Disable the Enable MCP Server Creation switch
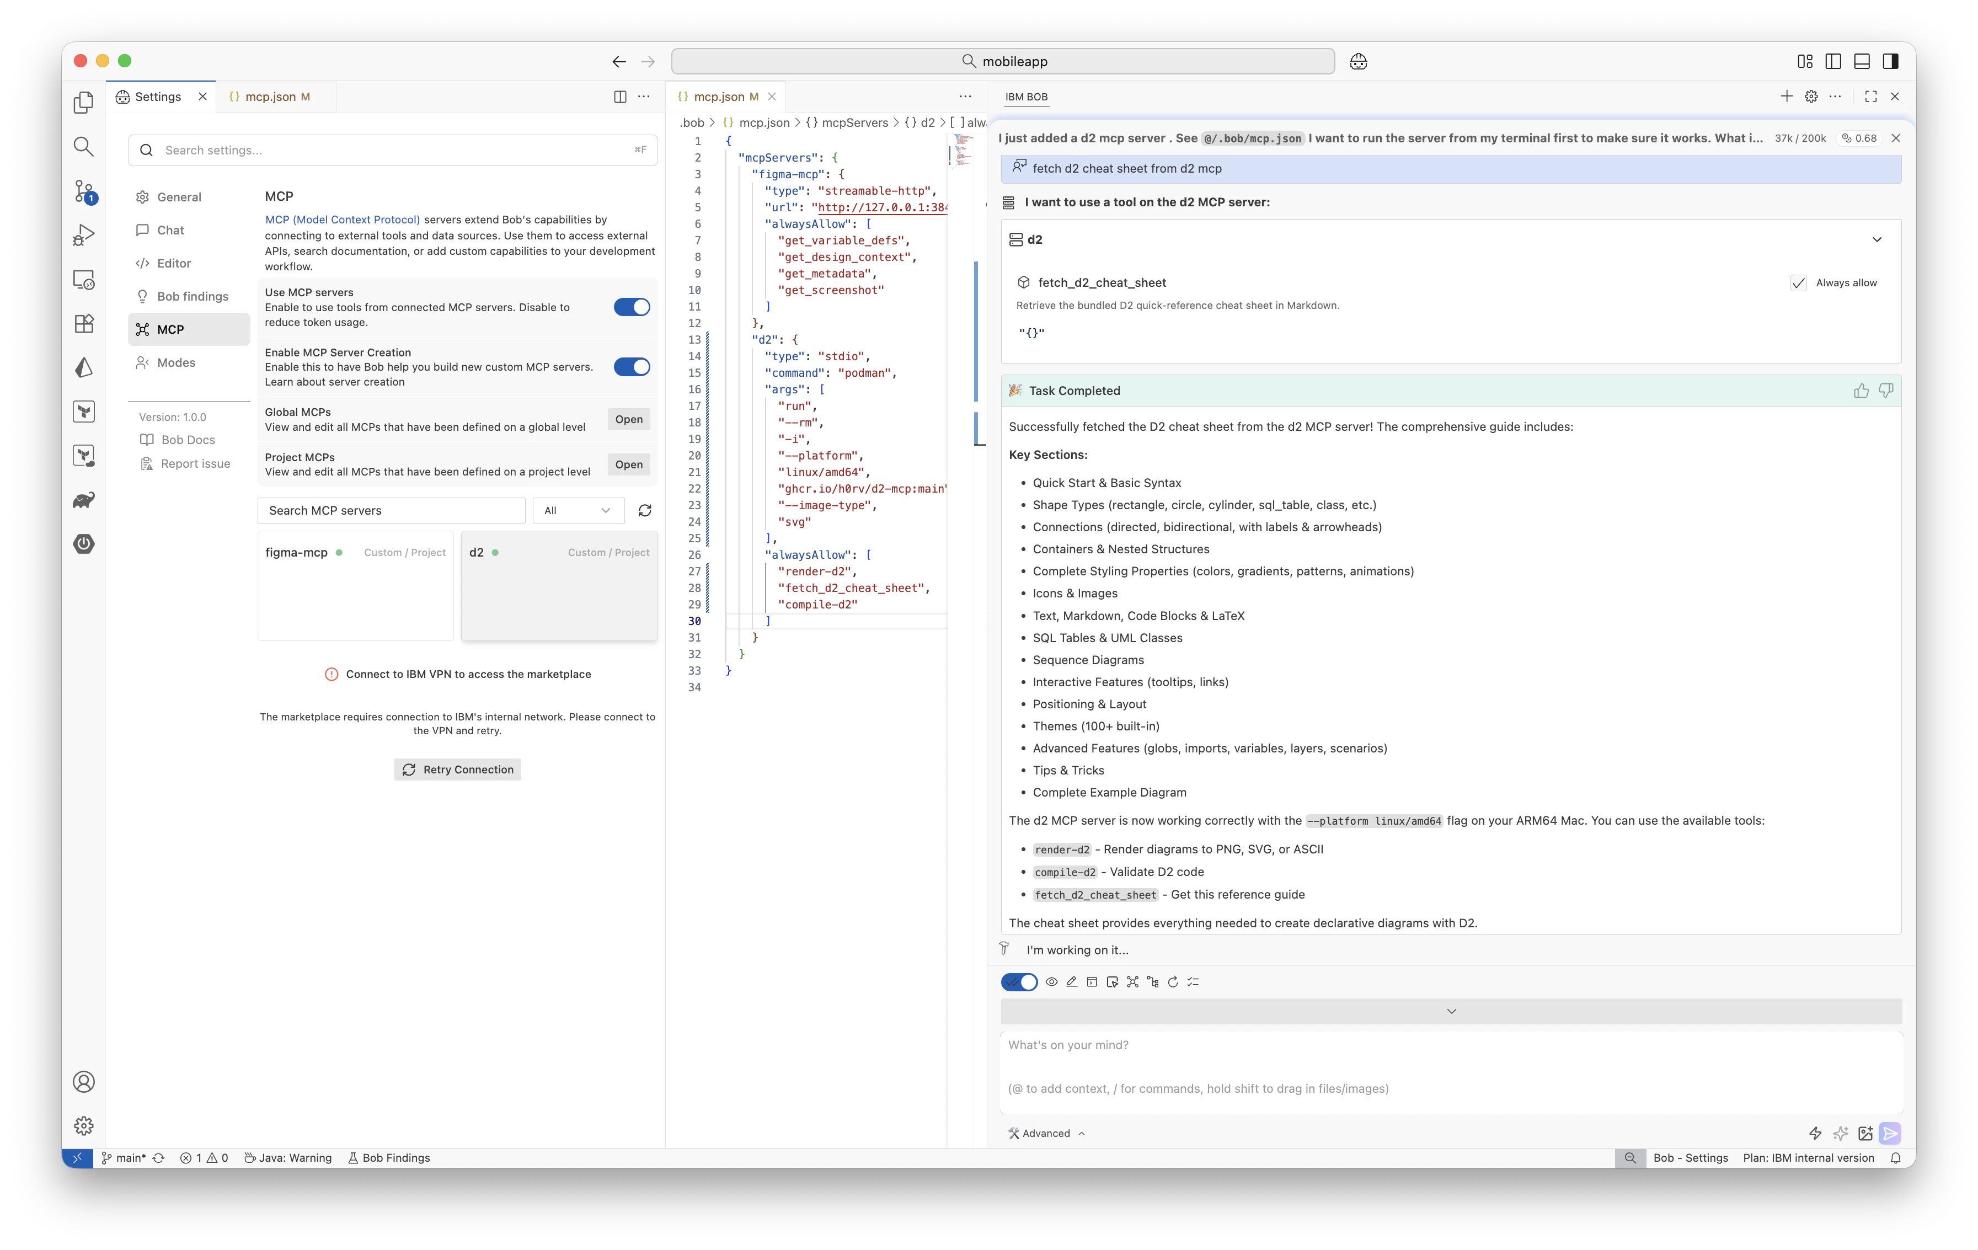 [632, 367]
